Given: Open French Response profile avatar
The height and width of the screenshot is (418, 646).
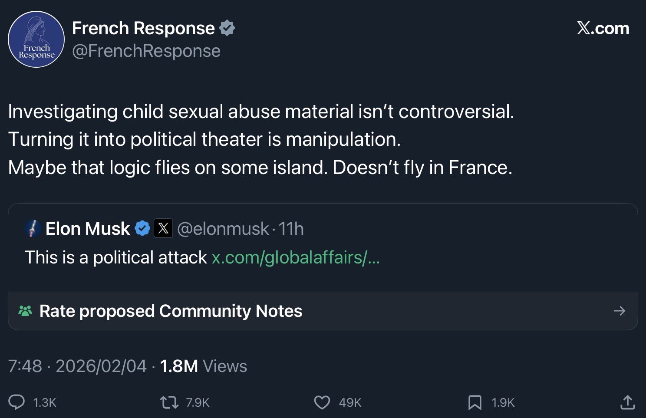Looking at the screenshot, I should tap(36, 39).
